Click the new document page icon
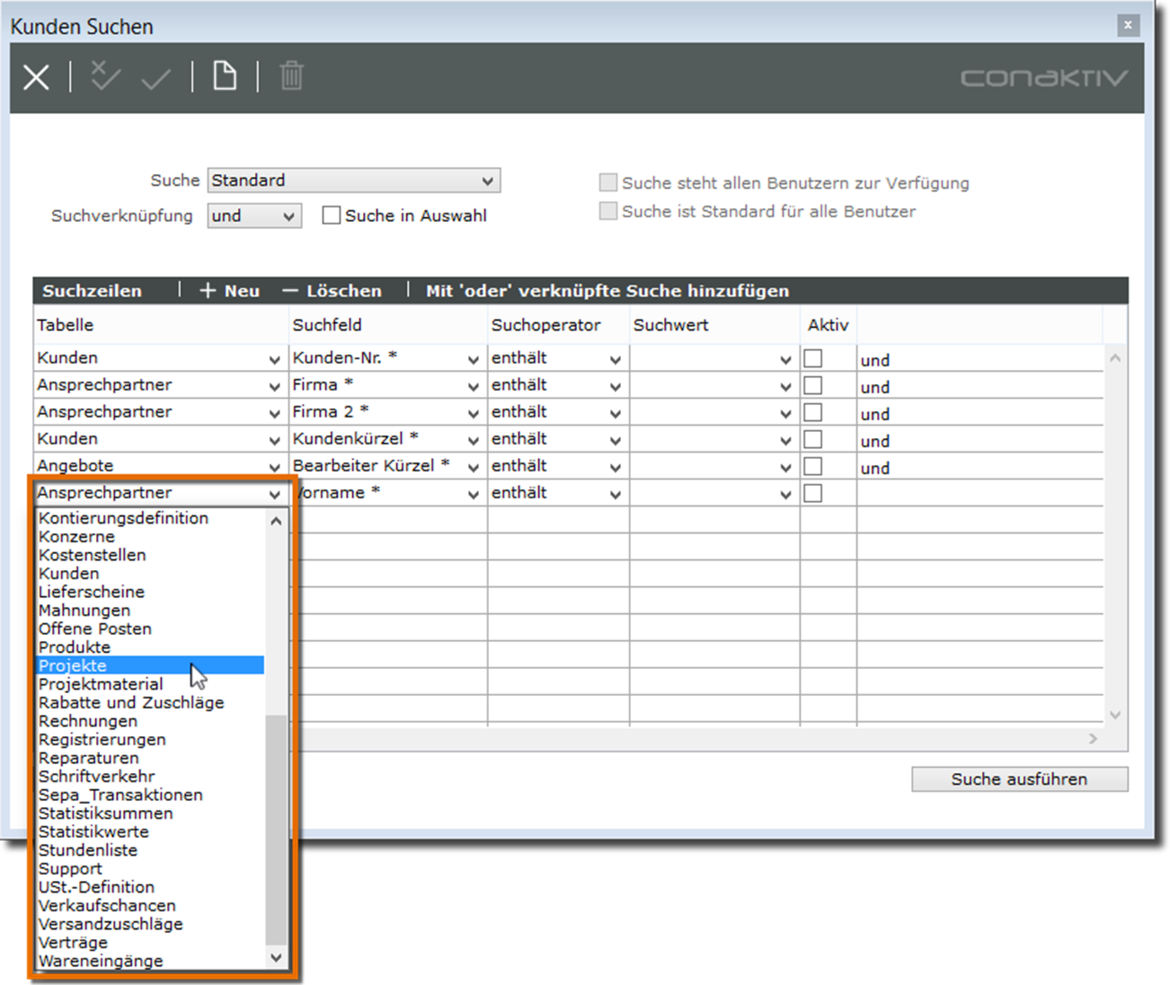1170x985 pixels. pyautogui.click(x=225, y=77)
